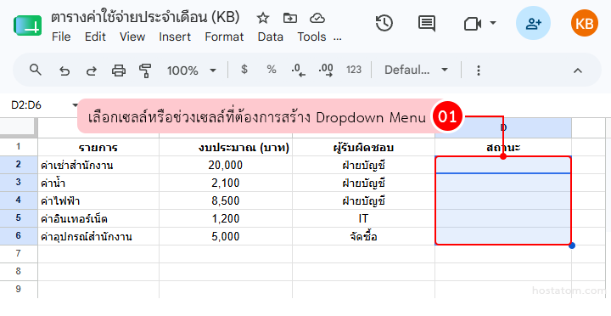The image size is (611, 316).
Task: Check the cloud save status icon
Action: click(317, 18)
